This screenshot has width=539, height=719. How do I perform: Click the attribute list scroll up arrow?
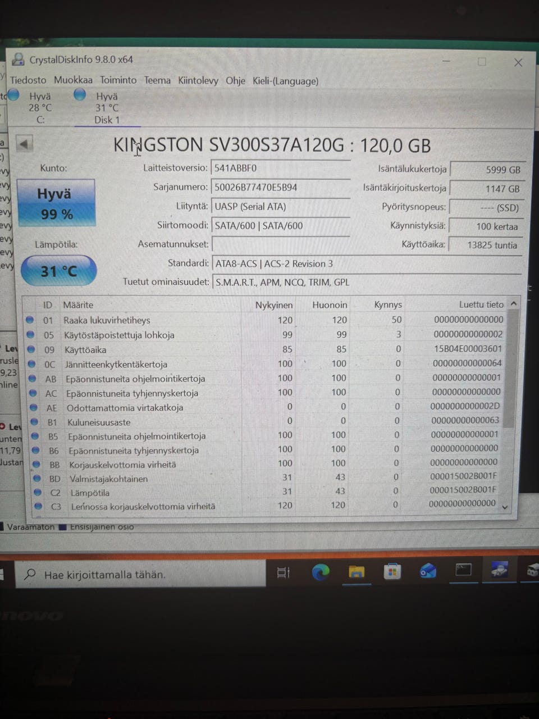pos(513,304)
